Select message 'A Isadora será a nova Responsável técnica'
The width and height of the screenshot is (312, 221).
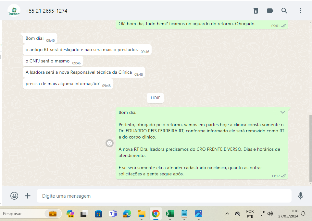click(x=84, y=72)
